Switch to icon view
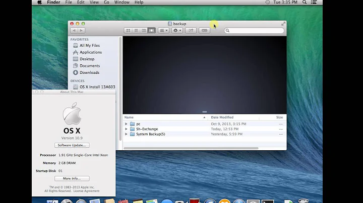The image size is (363, 203). pyautogui.click(x=128, y=31)
